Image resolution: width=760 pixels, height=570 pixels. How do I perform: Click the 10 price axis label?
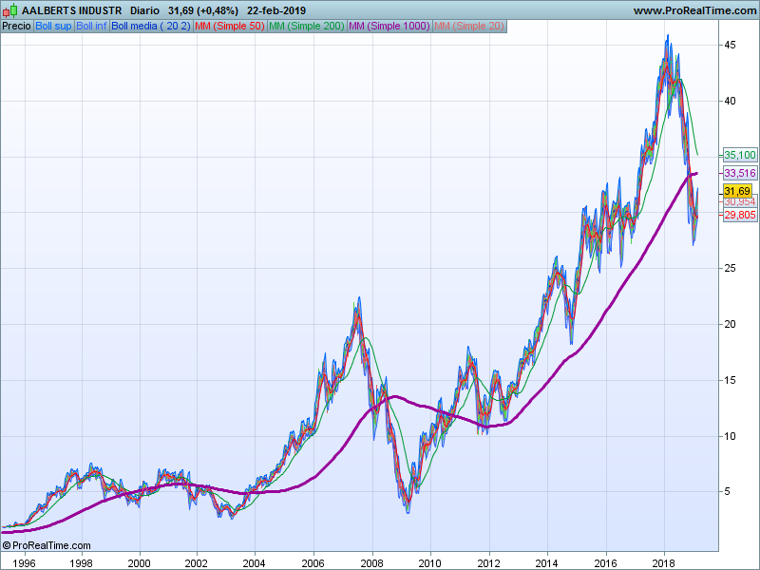tap(730, 436)
